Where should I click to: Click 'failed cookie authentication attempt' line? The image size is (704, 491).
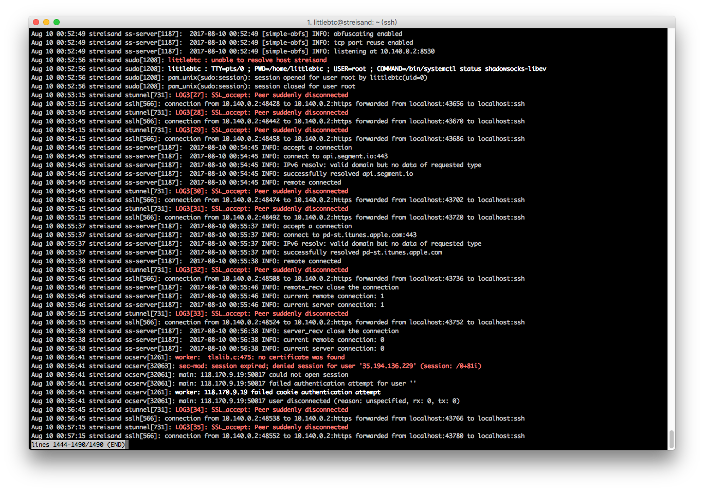(206, 392)
